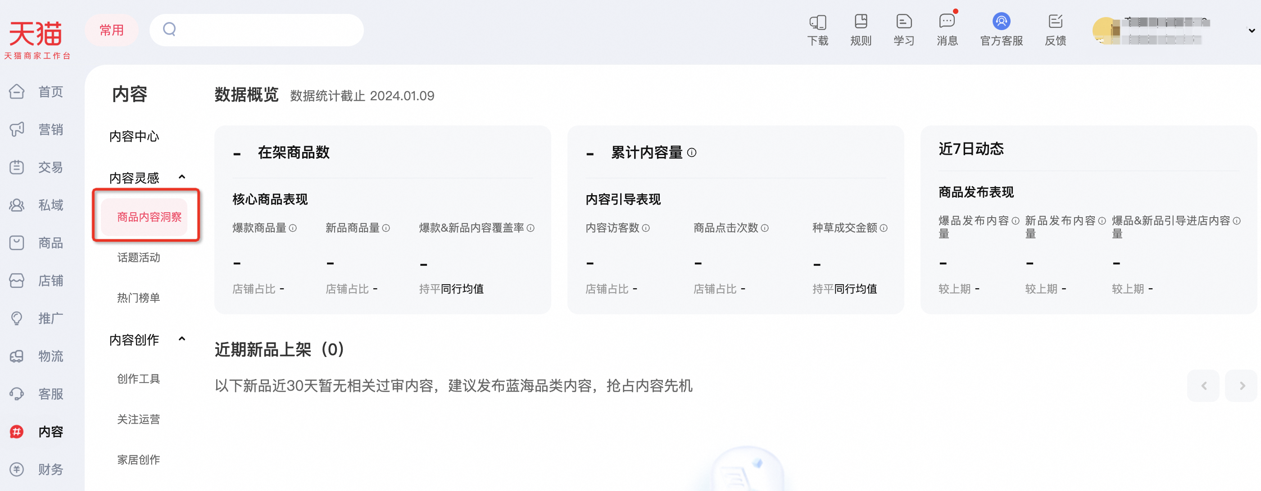Click the 近7日动态 heading
This screenshot has height=491, width=1261.
[971, 148]
